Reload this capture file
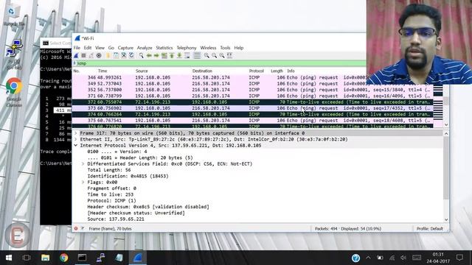Image resolution: width=472 pixels, height=265 pixels. [x=131, y=56]
